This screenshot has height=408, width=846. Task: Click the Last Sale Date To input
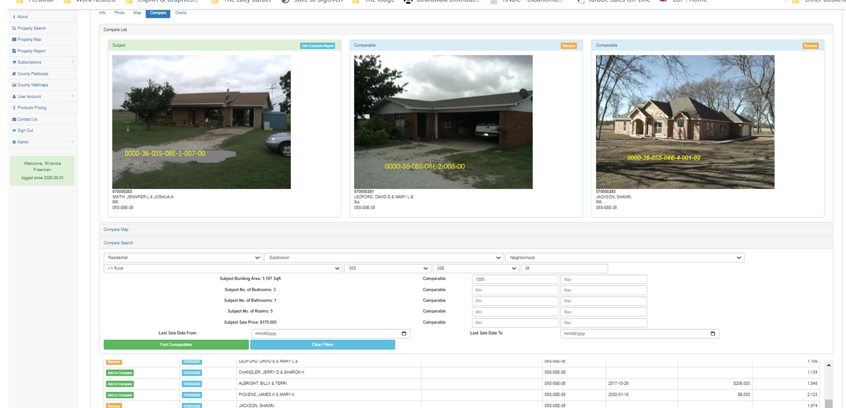(640, 334)
